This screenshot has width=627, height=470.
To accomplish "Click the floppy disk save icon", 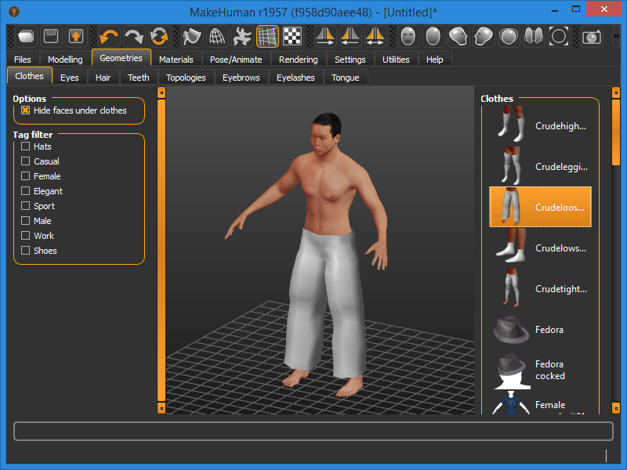I will tap(51, 36).
